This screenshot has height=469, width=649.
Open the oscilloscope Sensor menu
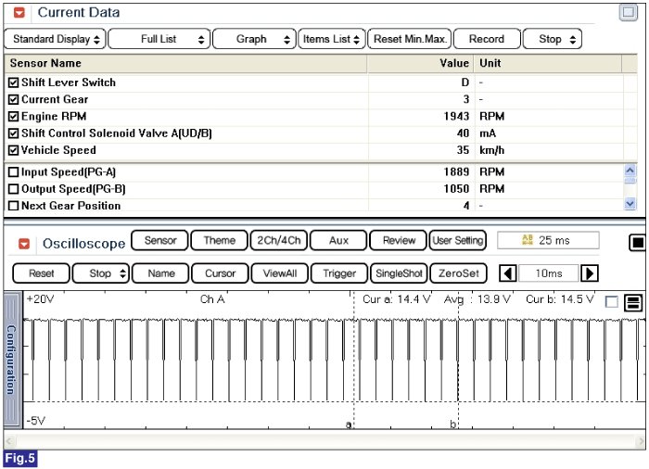click(159, 241)
